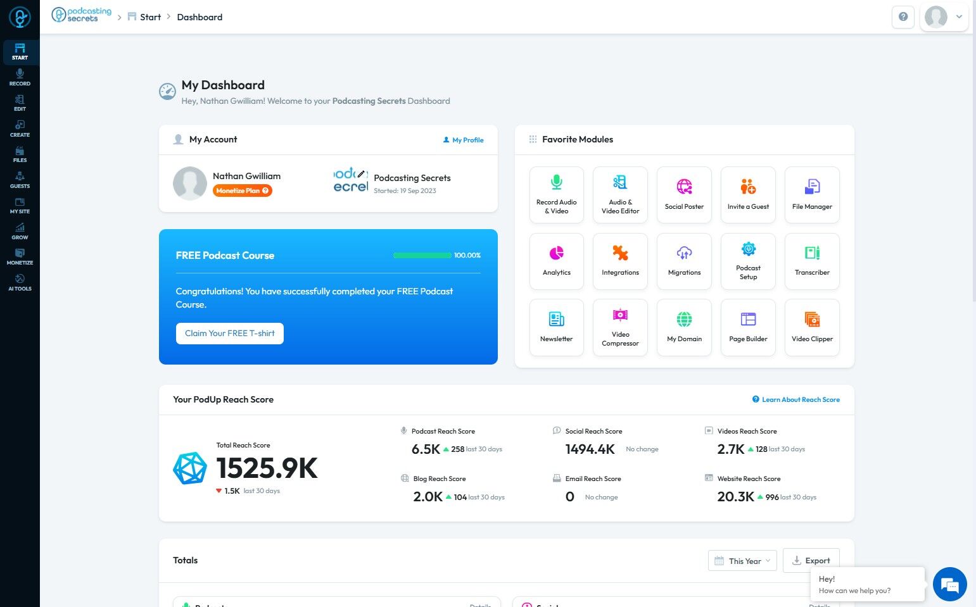
Task: Edit the podcast cover with pencil icon
Action: click(361, 173)
